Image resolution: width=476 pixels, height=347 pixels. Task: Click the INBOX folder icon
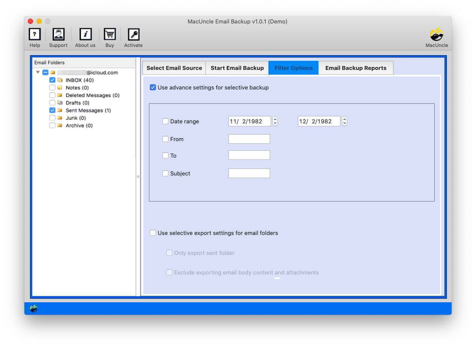click(x=59, y=80)
